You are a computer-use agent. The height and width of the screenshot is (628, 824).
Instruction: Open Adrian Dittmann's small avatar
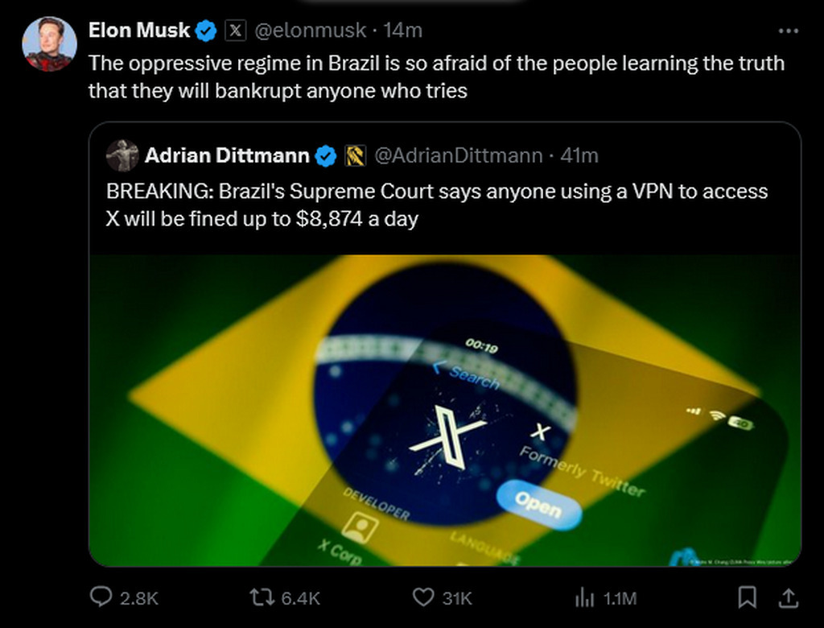pyautogui.click(x=122, y=155)
